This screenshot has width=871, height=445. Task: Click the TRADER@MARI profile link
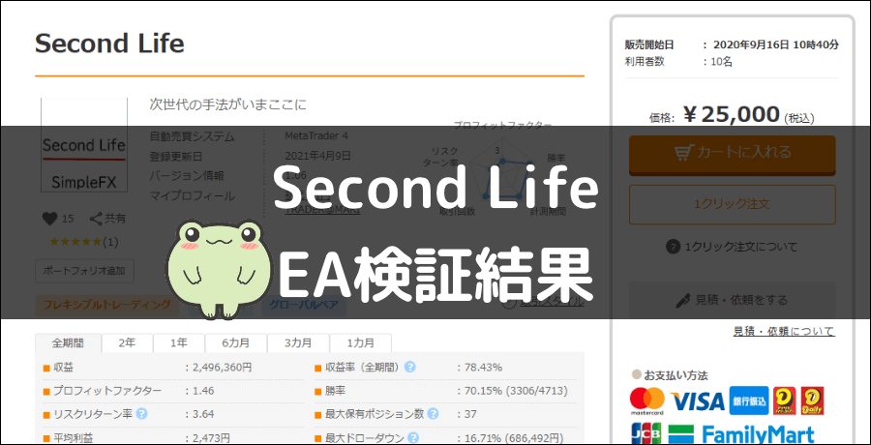[322, 210]
